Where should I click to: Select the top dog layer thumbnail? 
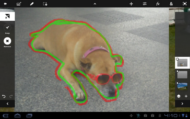tap(182, 63)
